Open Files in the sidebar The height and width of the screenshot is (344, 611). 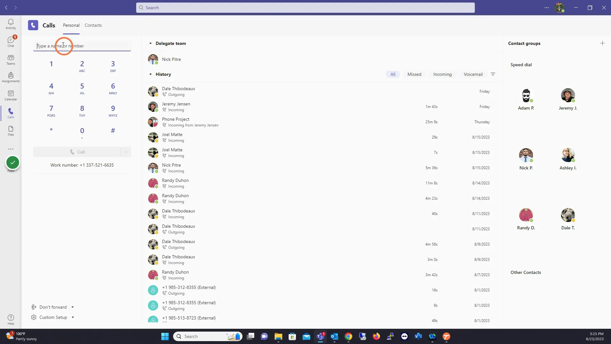coord(11,131)
